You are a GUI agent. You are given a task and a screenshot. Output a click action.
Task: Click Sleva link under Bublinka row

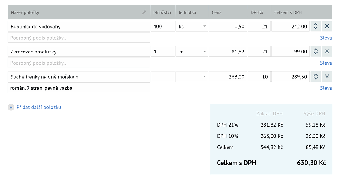(x=326, y=38)
